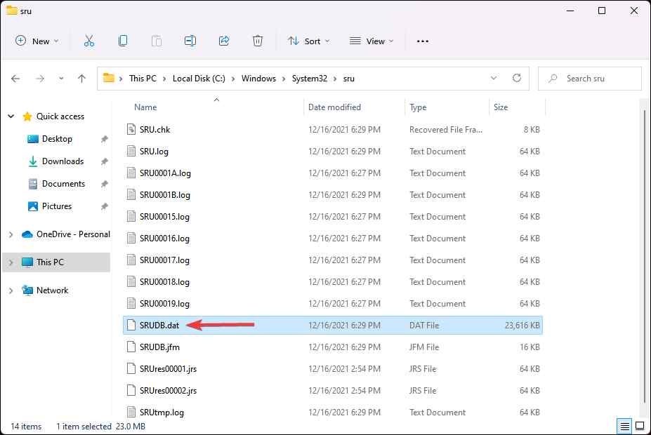Click the vertical scrollbar of file list
Image resolution: width=651 pixels, height=435 pixels.
(x=644, y=256)
